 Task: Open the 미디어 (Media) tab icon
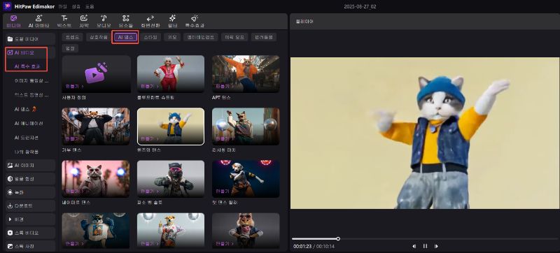pos(13,17)
